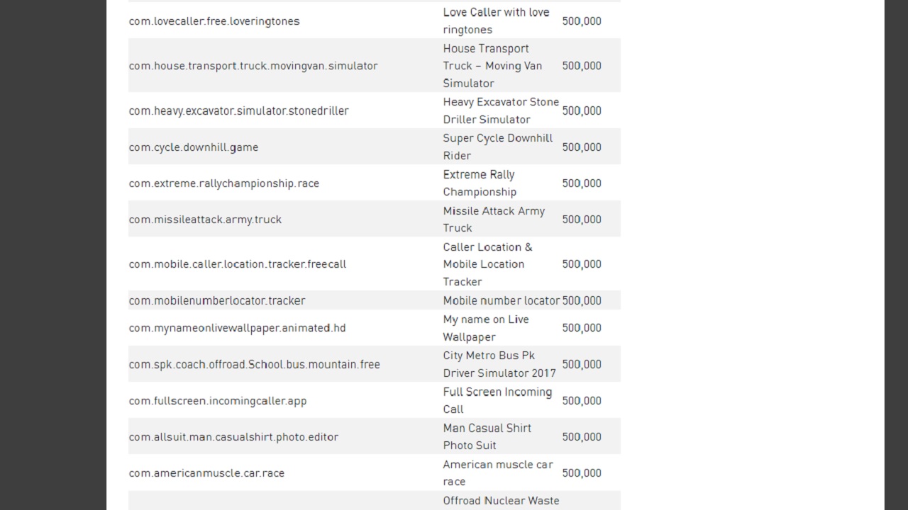Click the com.cycle.downhill.game package name
The image size is (908, 510).
coord(194,147)
